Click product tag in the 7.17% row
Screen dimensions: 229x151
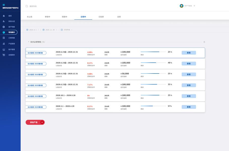pyautogui.click(x=36, y=85)
